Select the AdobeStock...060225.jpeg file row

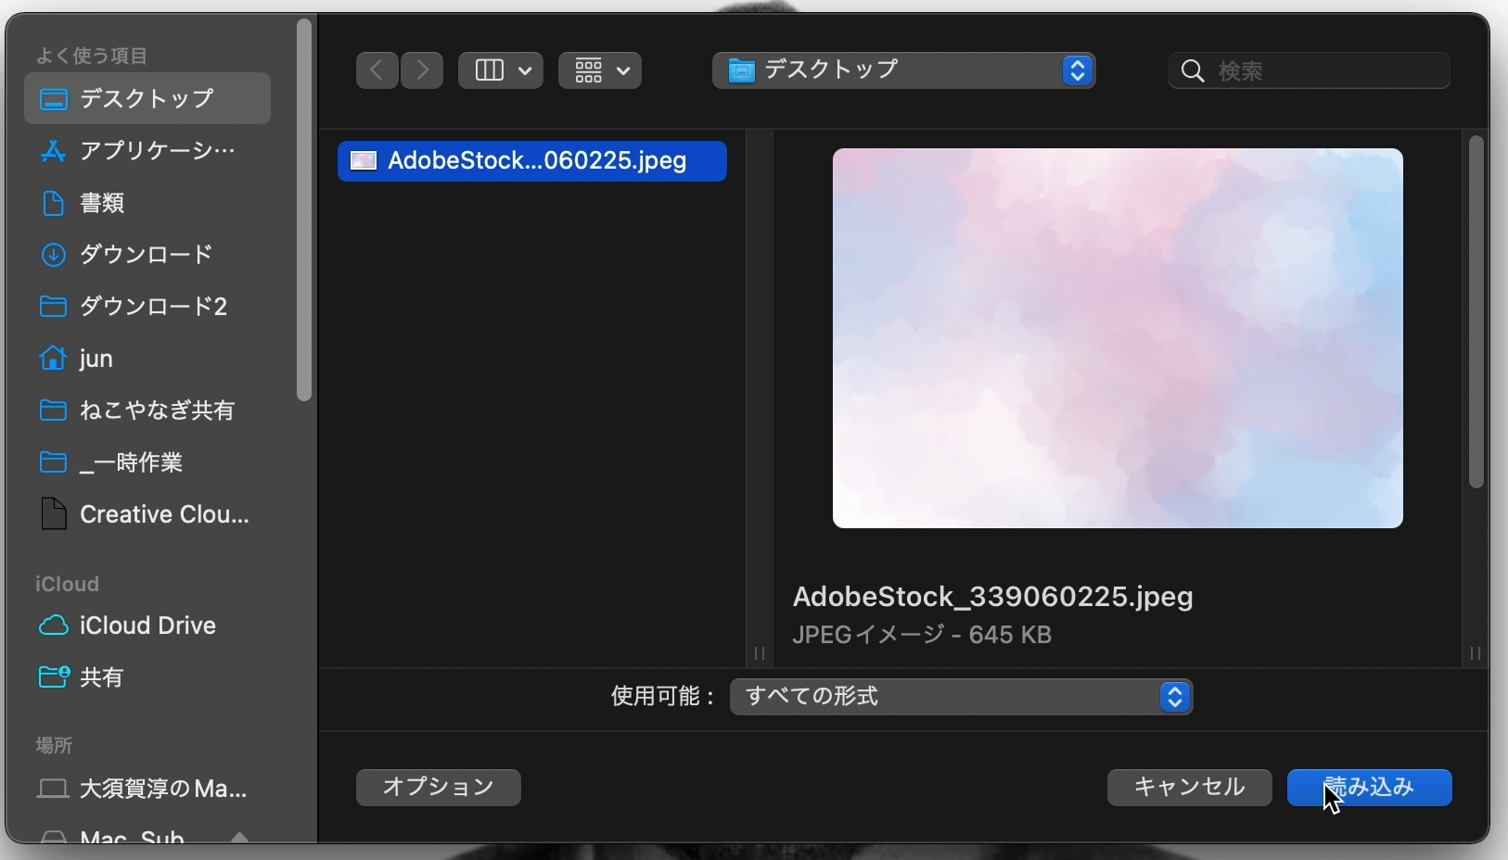[532, 161]
